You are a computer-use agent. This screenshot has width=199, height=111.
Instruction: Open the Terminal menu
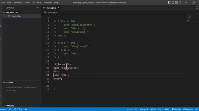[x=48, y=2]
